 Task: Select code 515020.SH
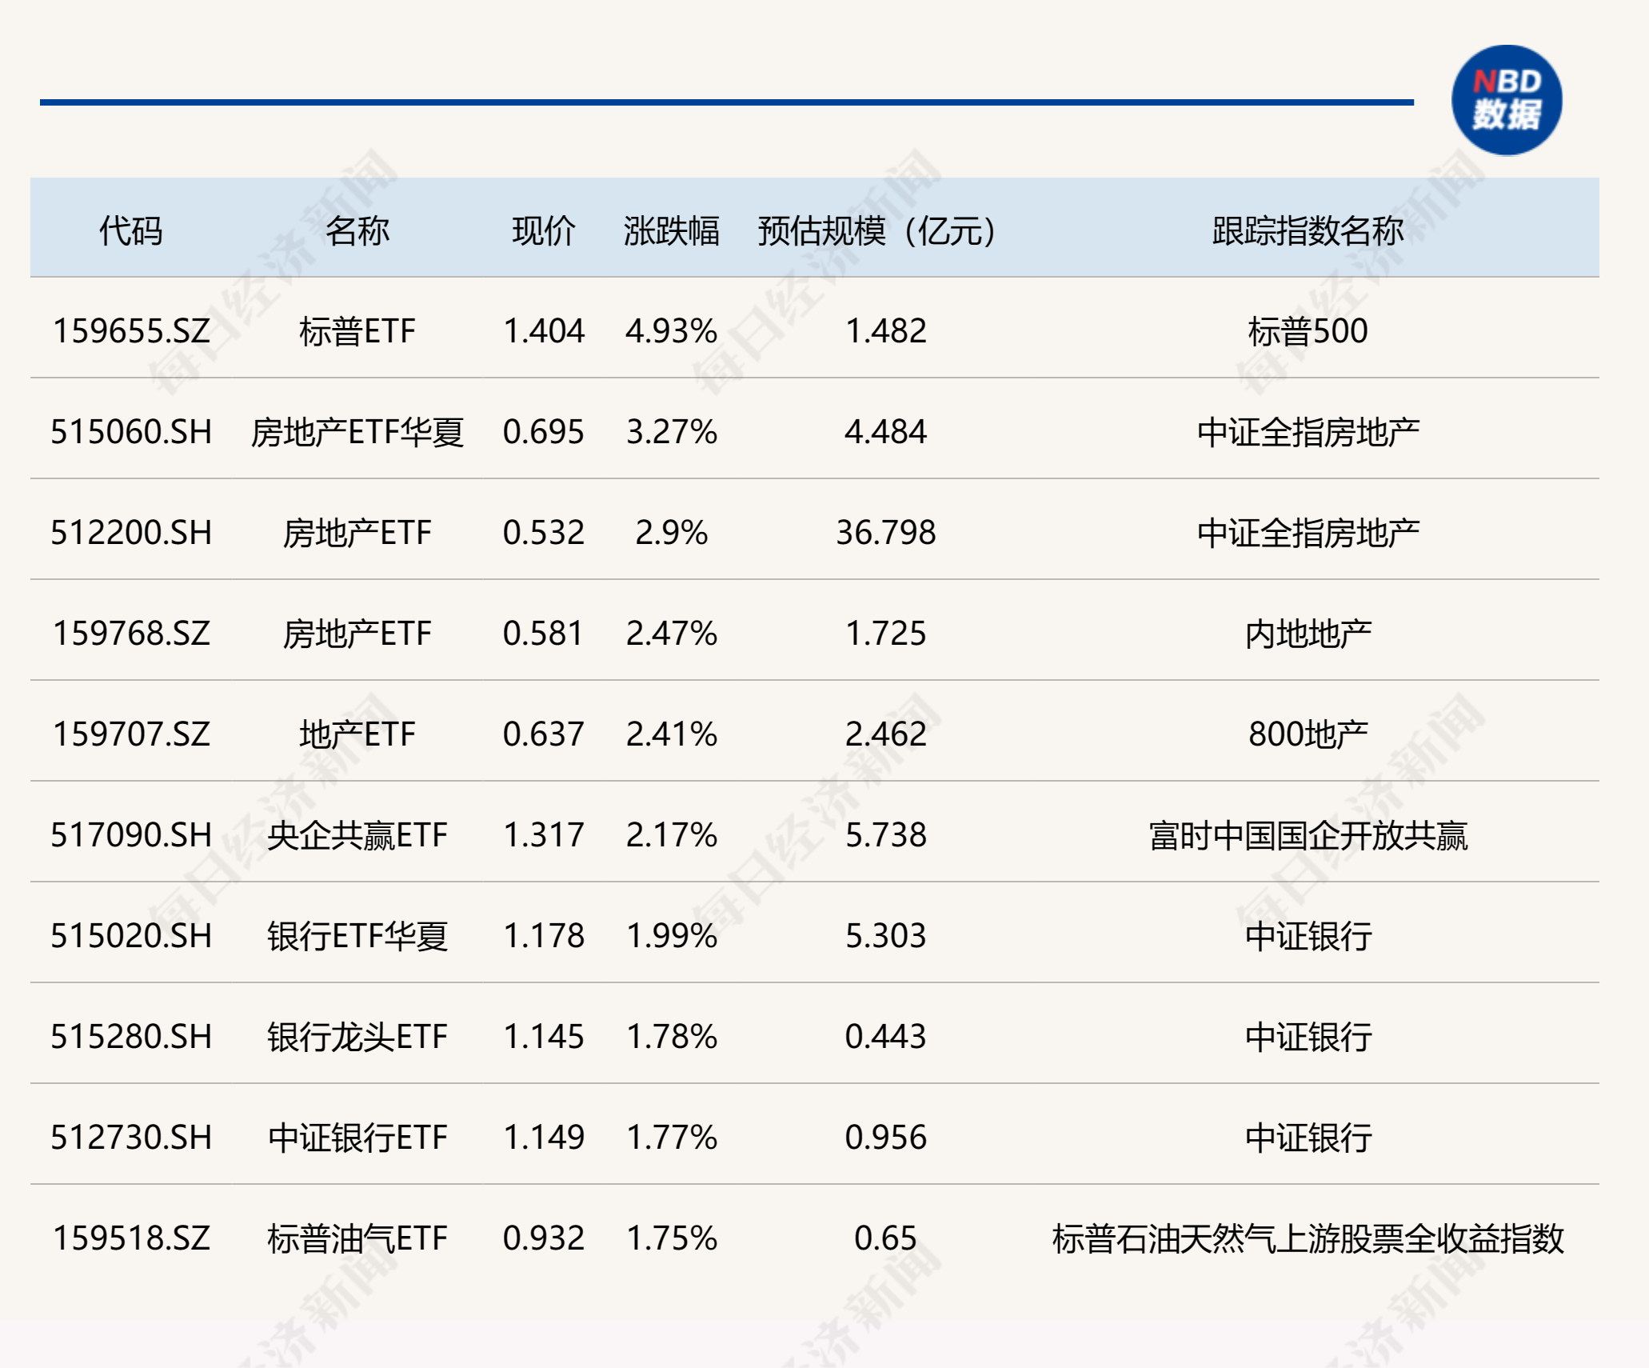point(131,936)
